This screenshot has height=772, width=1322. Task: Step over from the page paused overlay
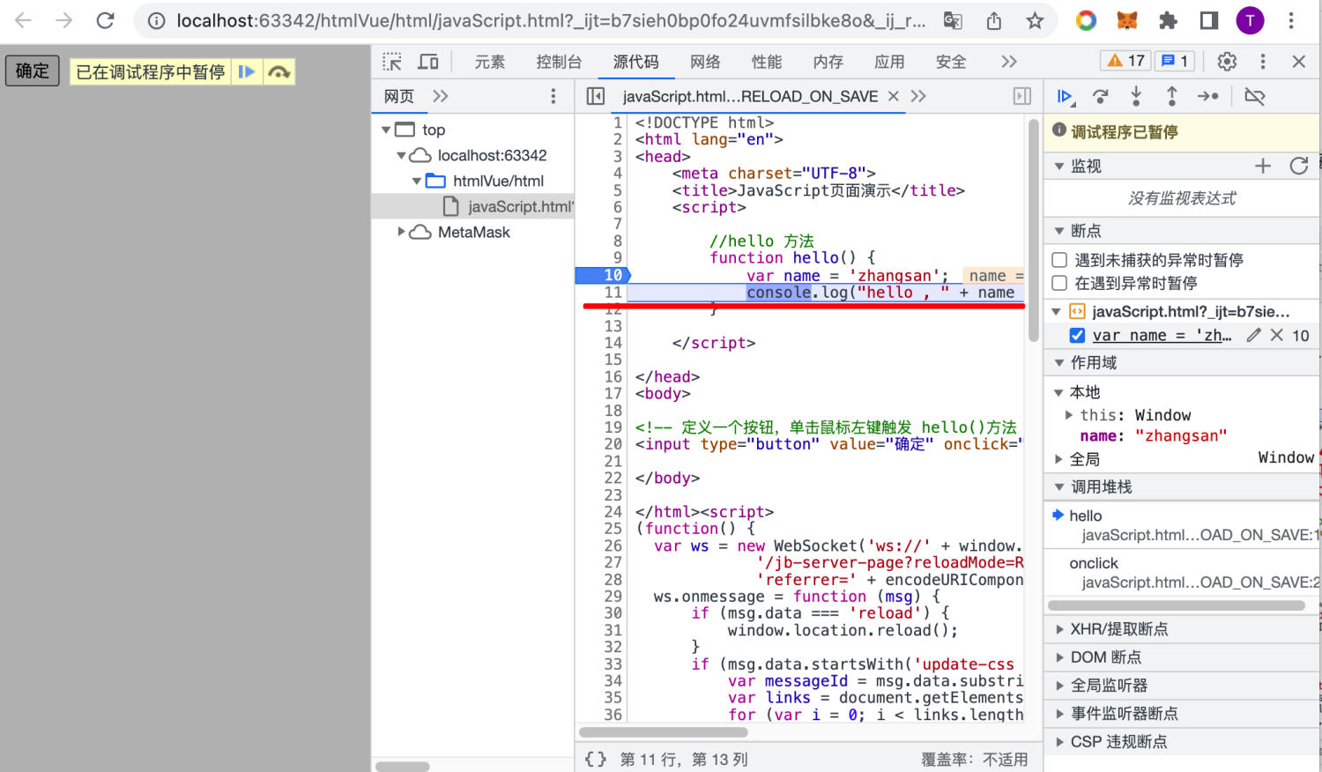click(x=279, y=71)
